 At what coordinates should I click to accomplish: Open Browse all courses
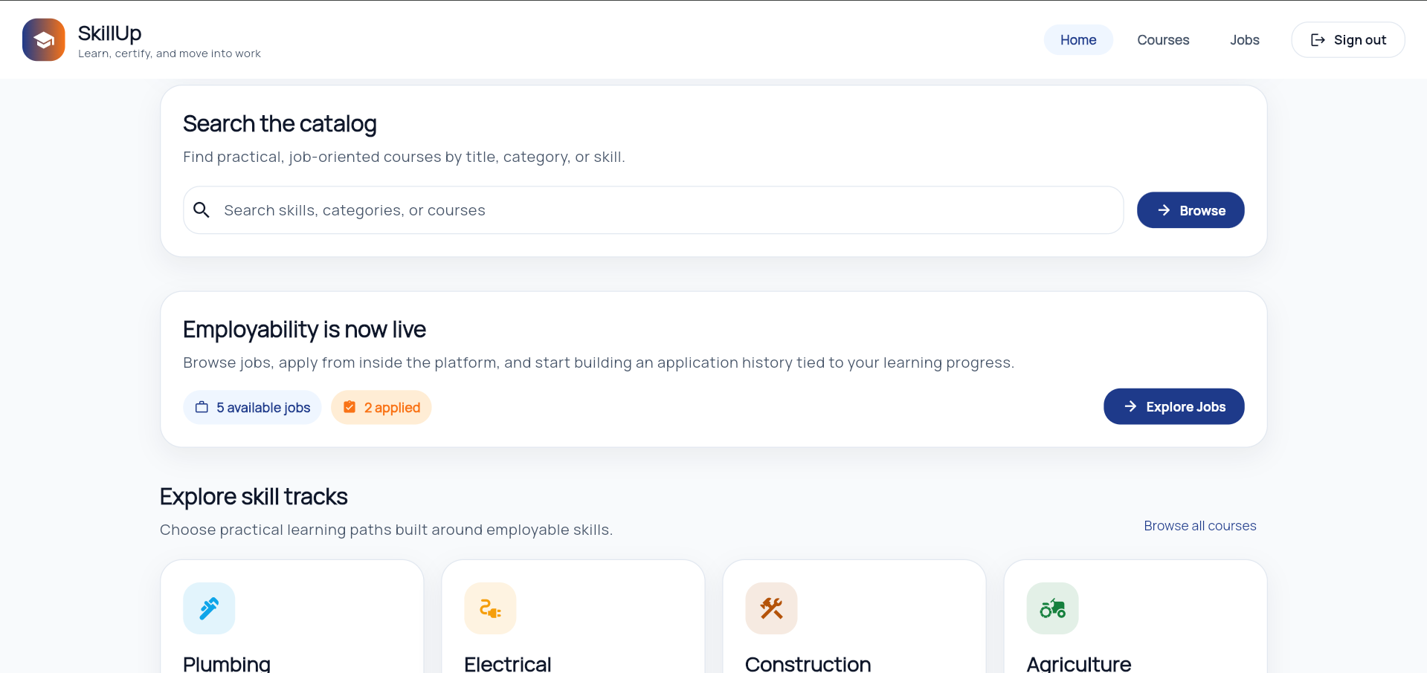[1199, 525]
